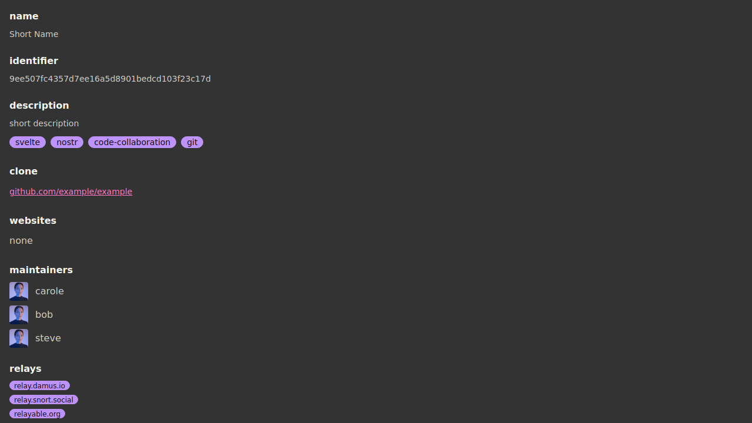The width and height of the screenshot is (752, 423).
Task: Click the relays heading
Action: point(25,368)
